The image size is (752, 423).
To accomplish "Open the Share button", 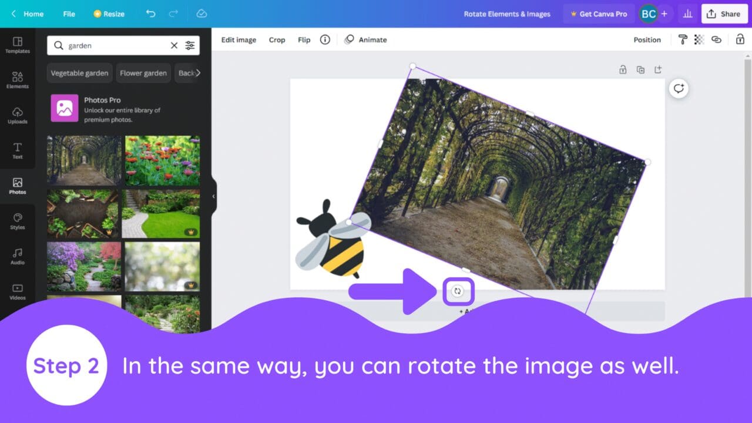I will 724,14.
